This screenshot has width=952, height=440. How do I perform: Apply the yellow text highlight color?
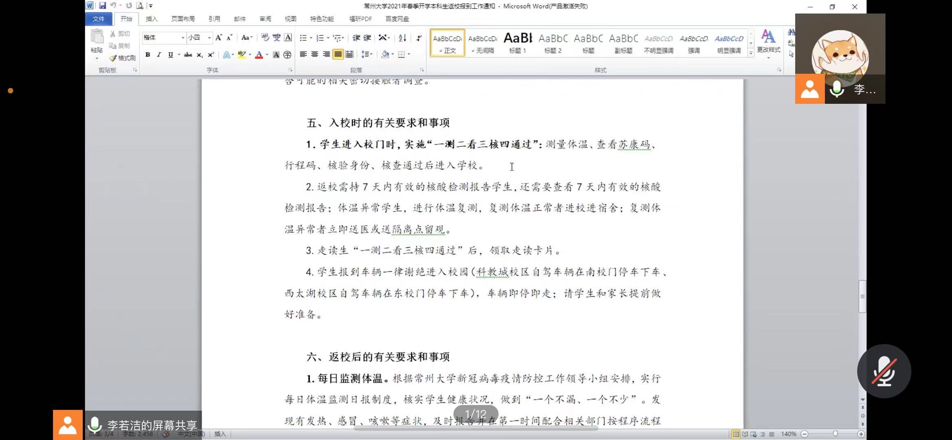tap(242, 55)
